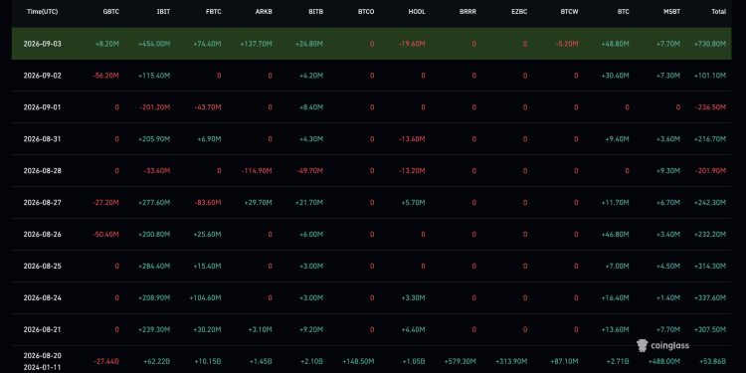
Task: Click the +242.30M total value
Action: click(x=710, y=203)
